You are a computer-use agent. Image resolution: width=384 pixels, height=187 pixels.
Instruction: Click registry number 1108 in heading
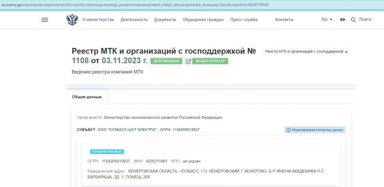80,60
